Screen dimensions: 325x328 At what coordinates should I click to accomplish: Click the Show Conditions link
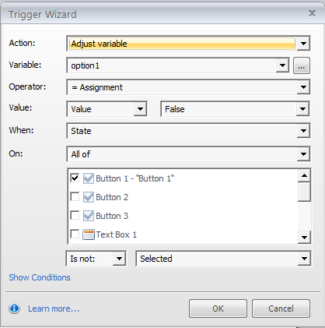40,277
